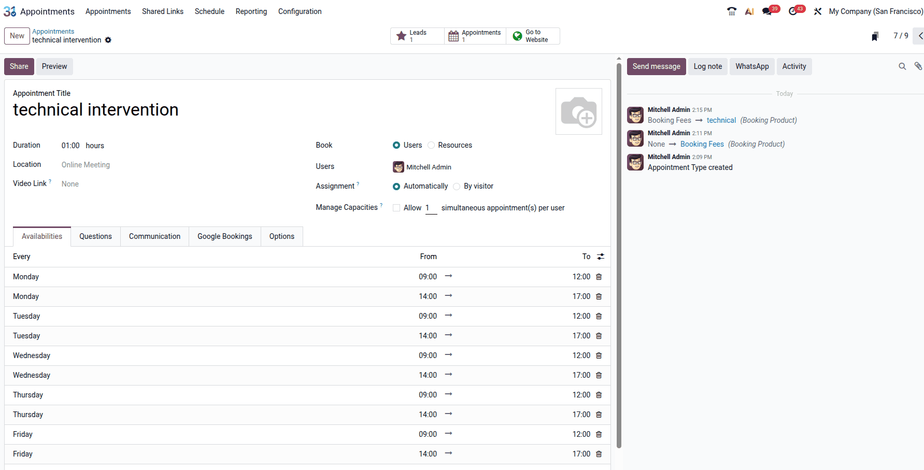This screenshot has width=924, height=470.
Task: Click the Preview button
Action: pyautogui.click(x=54, y=66)
